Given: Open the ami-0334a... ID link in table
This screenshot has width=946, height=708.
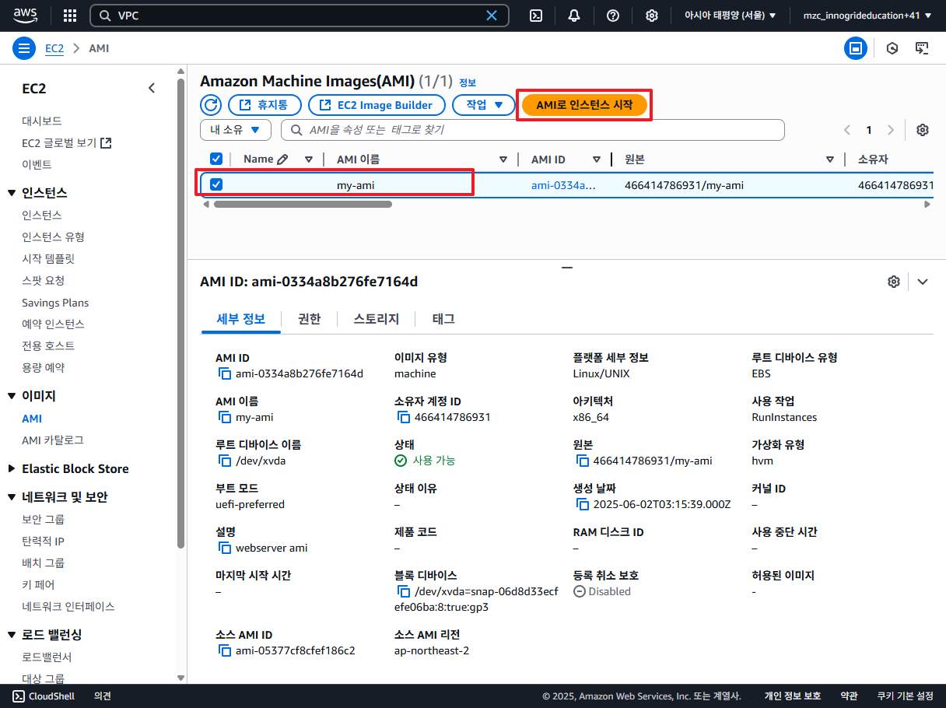Looking at the screenshot, I should (x=563, y=185).
